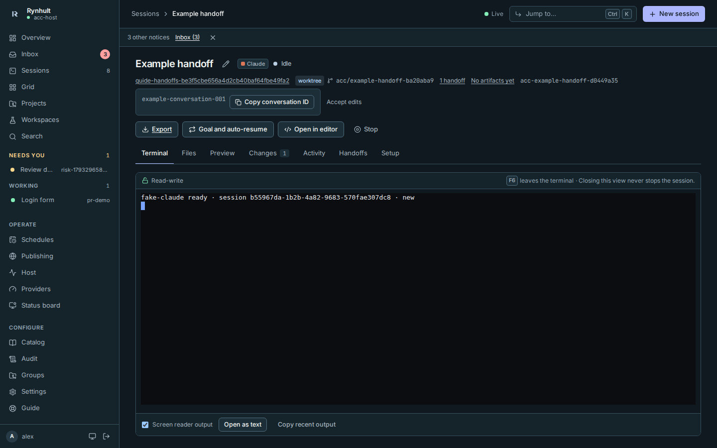Switch to the Handoffs tab
This screenshot has width=717, height=448.
[x=353, y=153]
